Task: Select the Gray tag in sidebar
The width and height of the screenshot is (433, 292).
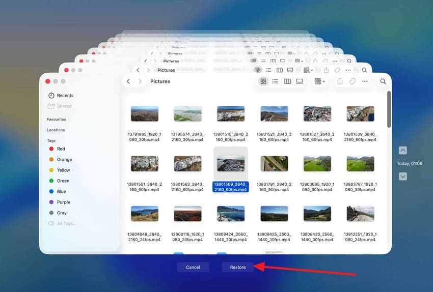Action: (58, 213)
